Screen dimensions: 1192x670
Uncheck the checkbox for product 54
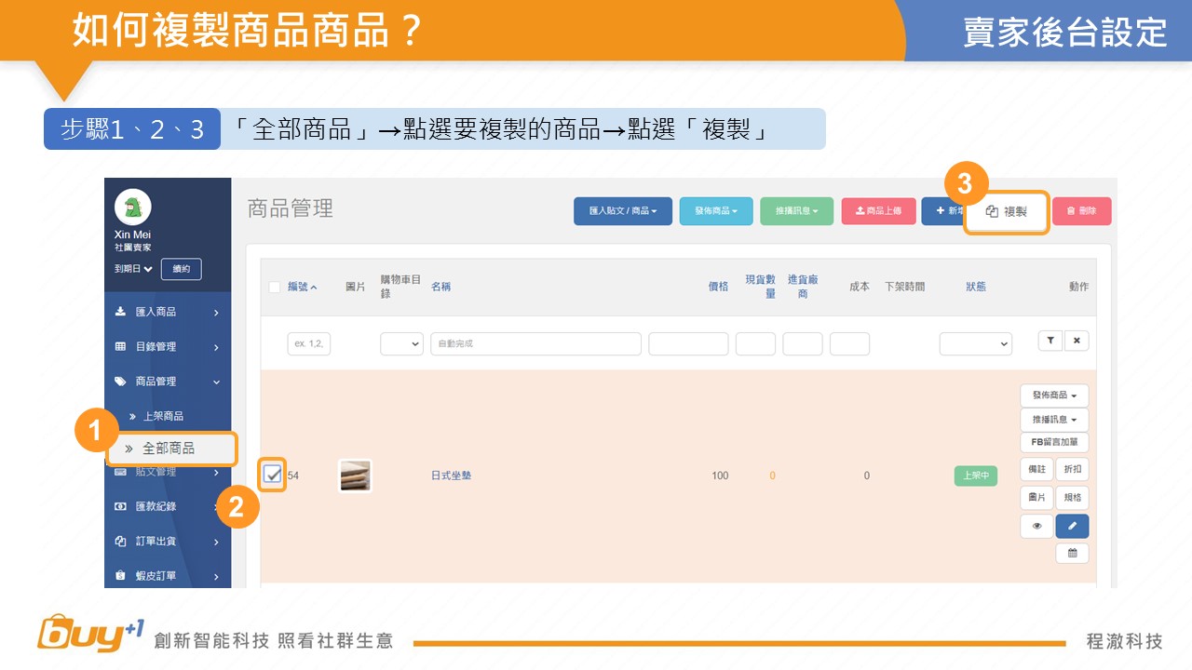(x=272, y=476)
